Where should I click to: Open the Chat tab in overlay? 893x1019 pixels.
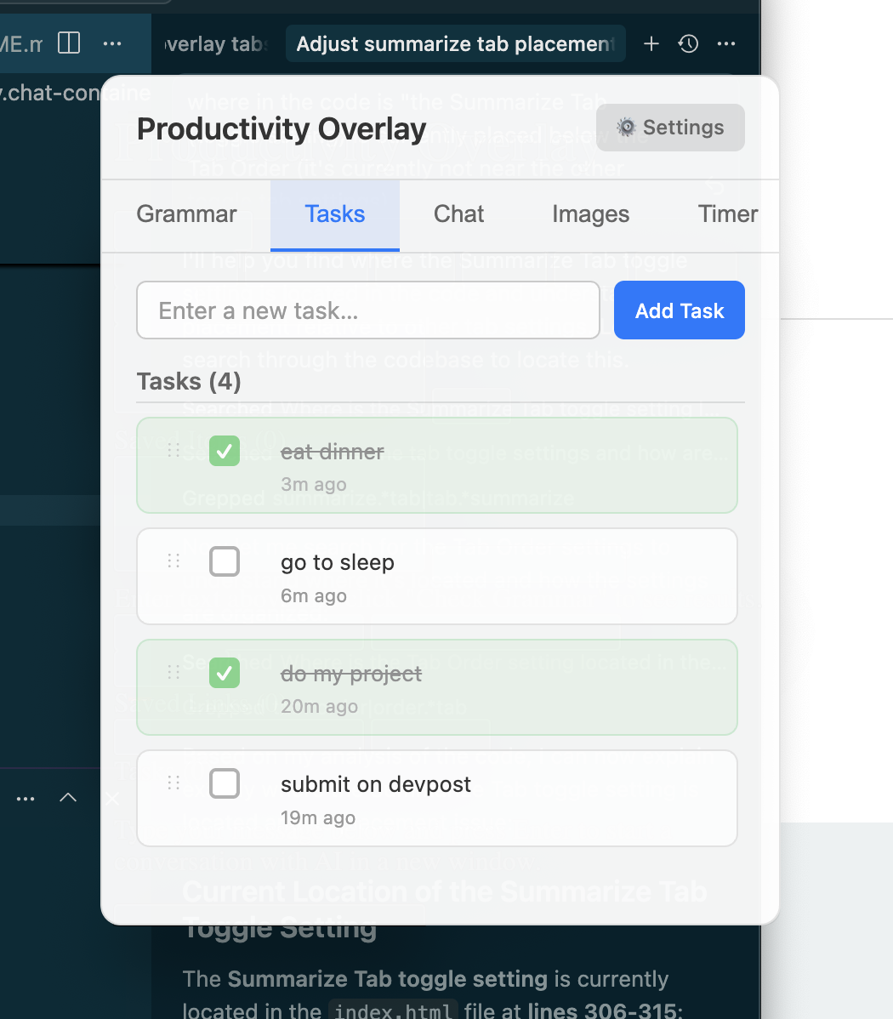[x=459, y=213]
